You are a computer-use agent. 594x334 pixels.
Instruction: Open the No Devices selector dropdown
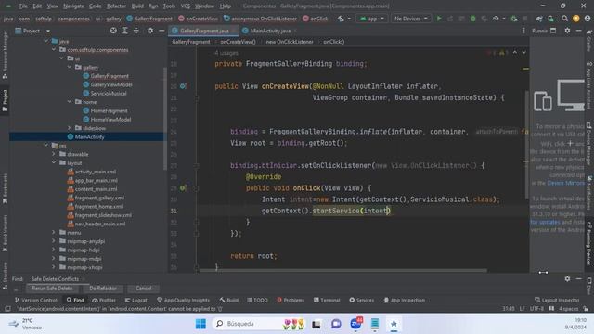pyautogui.click(x=410, y=19)
